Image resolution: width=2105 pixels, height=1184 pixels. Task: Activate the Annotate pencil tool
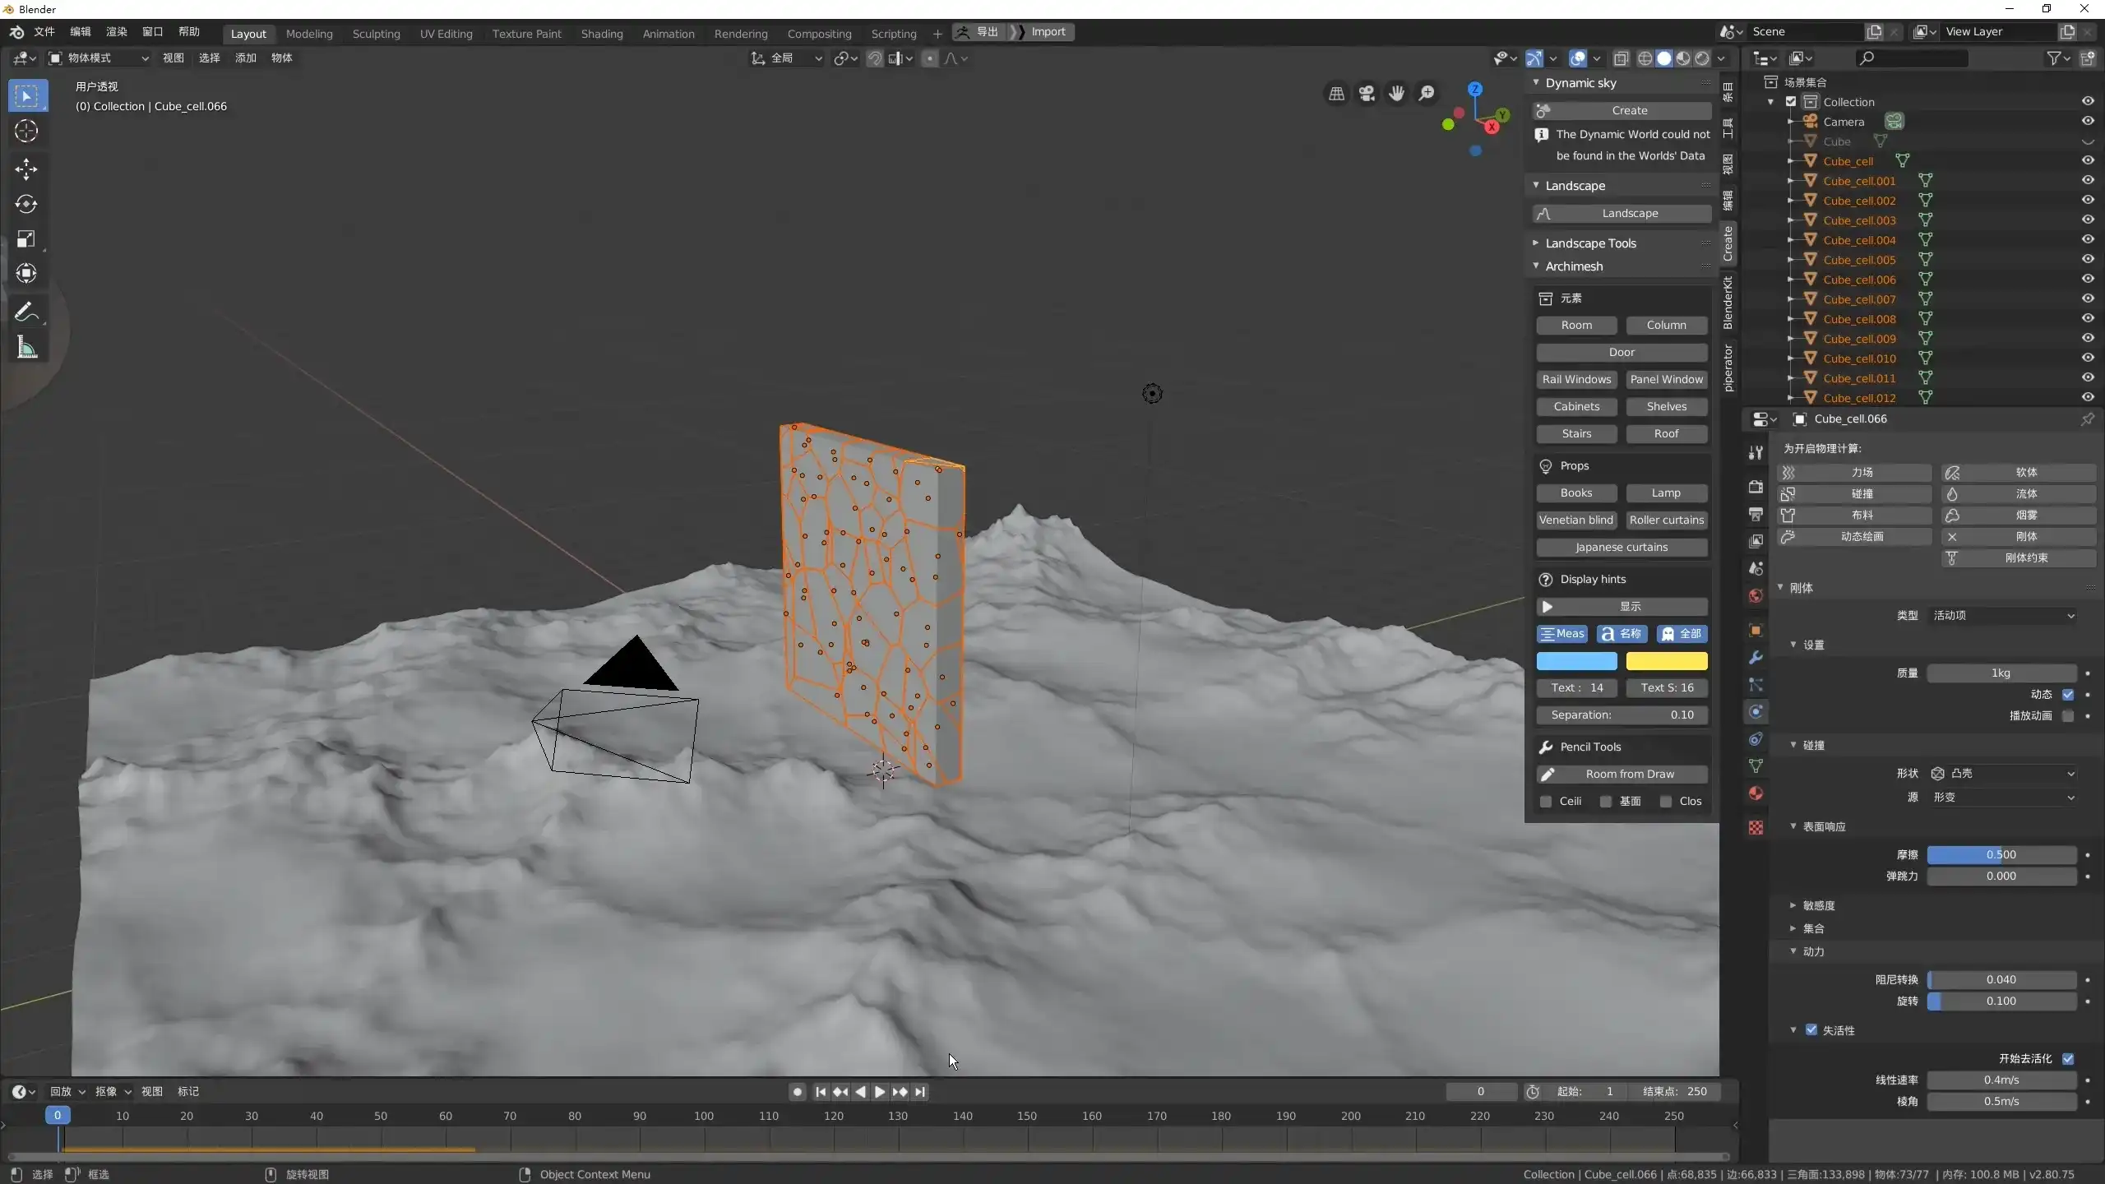[x=26, y=312]
